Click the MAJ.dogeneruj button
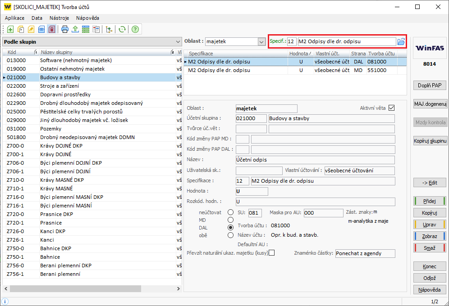This screenshot has width=449, height=306. tap(430, 103)
